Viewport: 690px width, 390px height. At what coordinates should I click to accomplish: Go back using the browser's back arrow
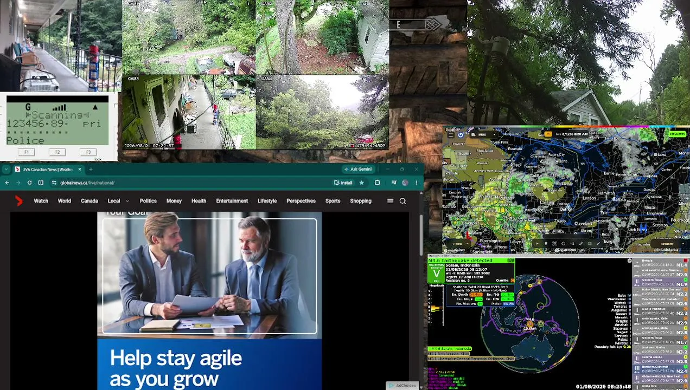pyautogui.click(x=7, y=183)
